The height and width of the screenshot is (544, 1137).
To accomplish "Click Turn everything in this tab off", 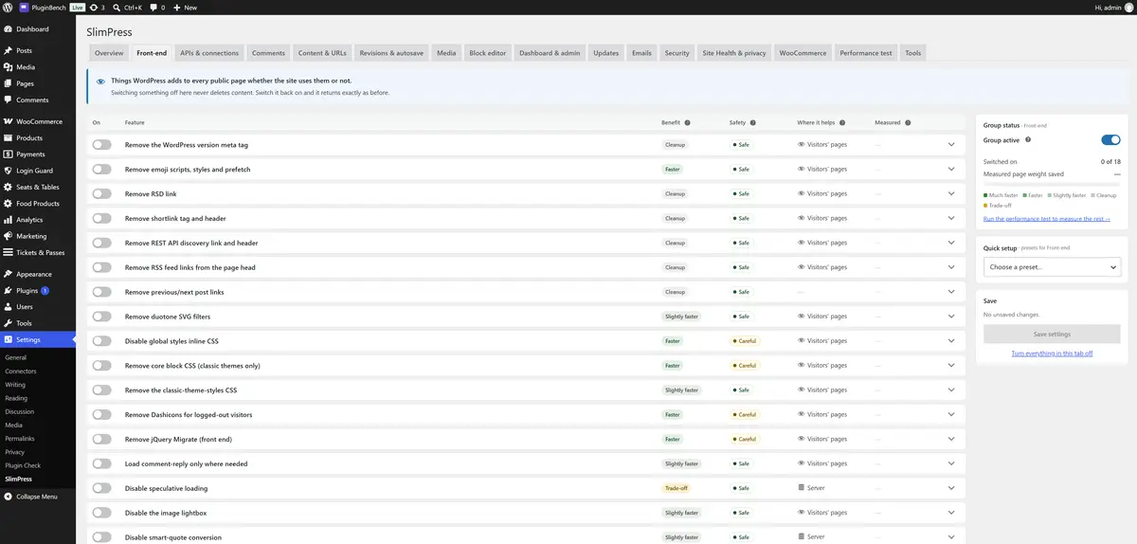I will click(x=1052, y=354).
